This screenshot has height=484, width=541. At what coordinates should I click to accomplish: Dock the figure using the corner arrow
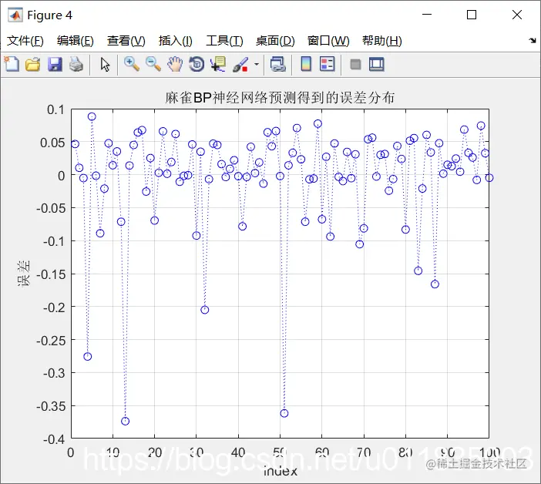pyautogui.click(x=532, y=41)
